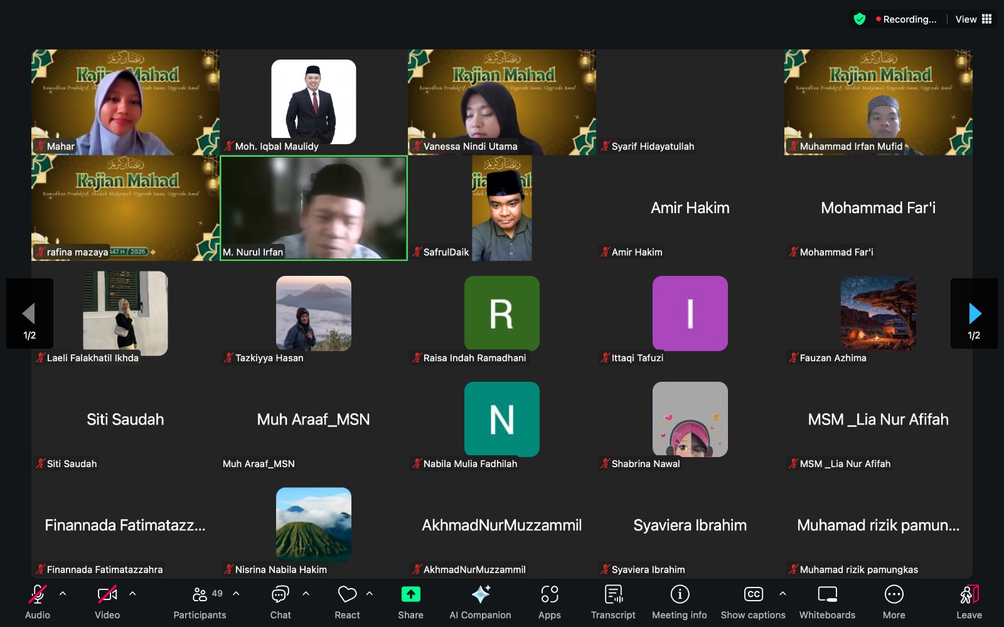
Task: Unmute the microphone with Audio button
Action: [38, 602]
